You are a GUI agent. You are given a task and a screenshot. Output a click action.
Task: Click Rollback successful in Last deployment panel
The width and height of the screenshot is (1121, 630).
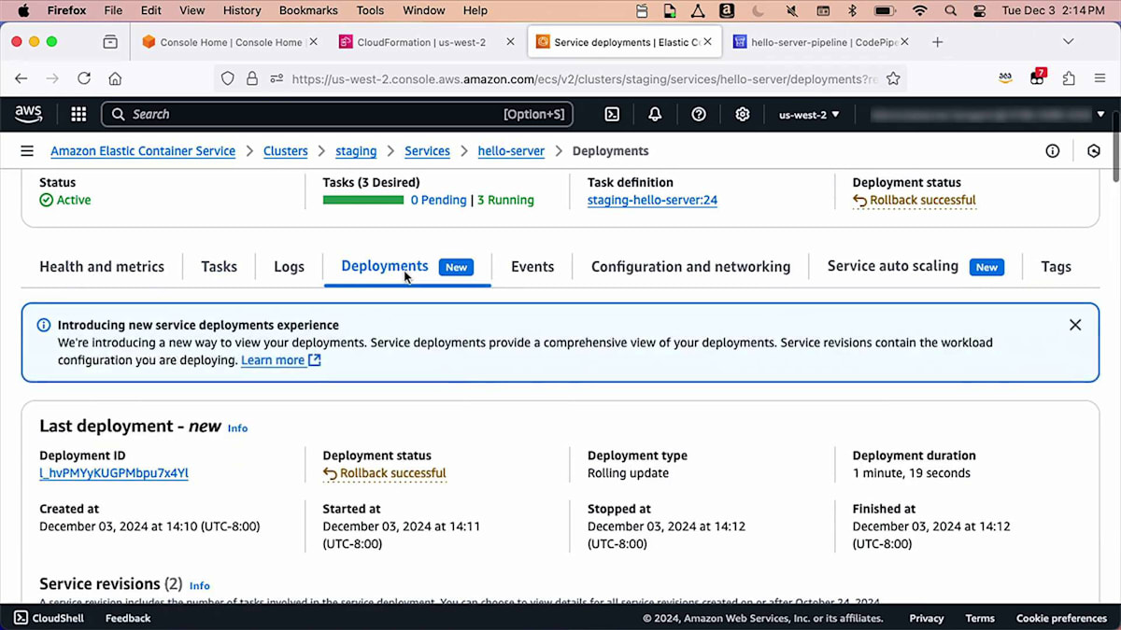click(384, 473)
